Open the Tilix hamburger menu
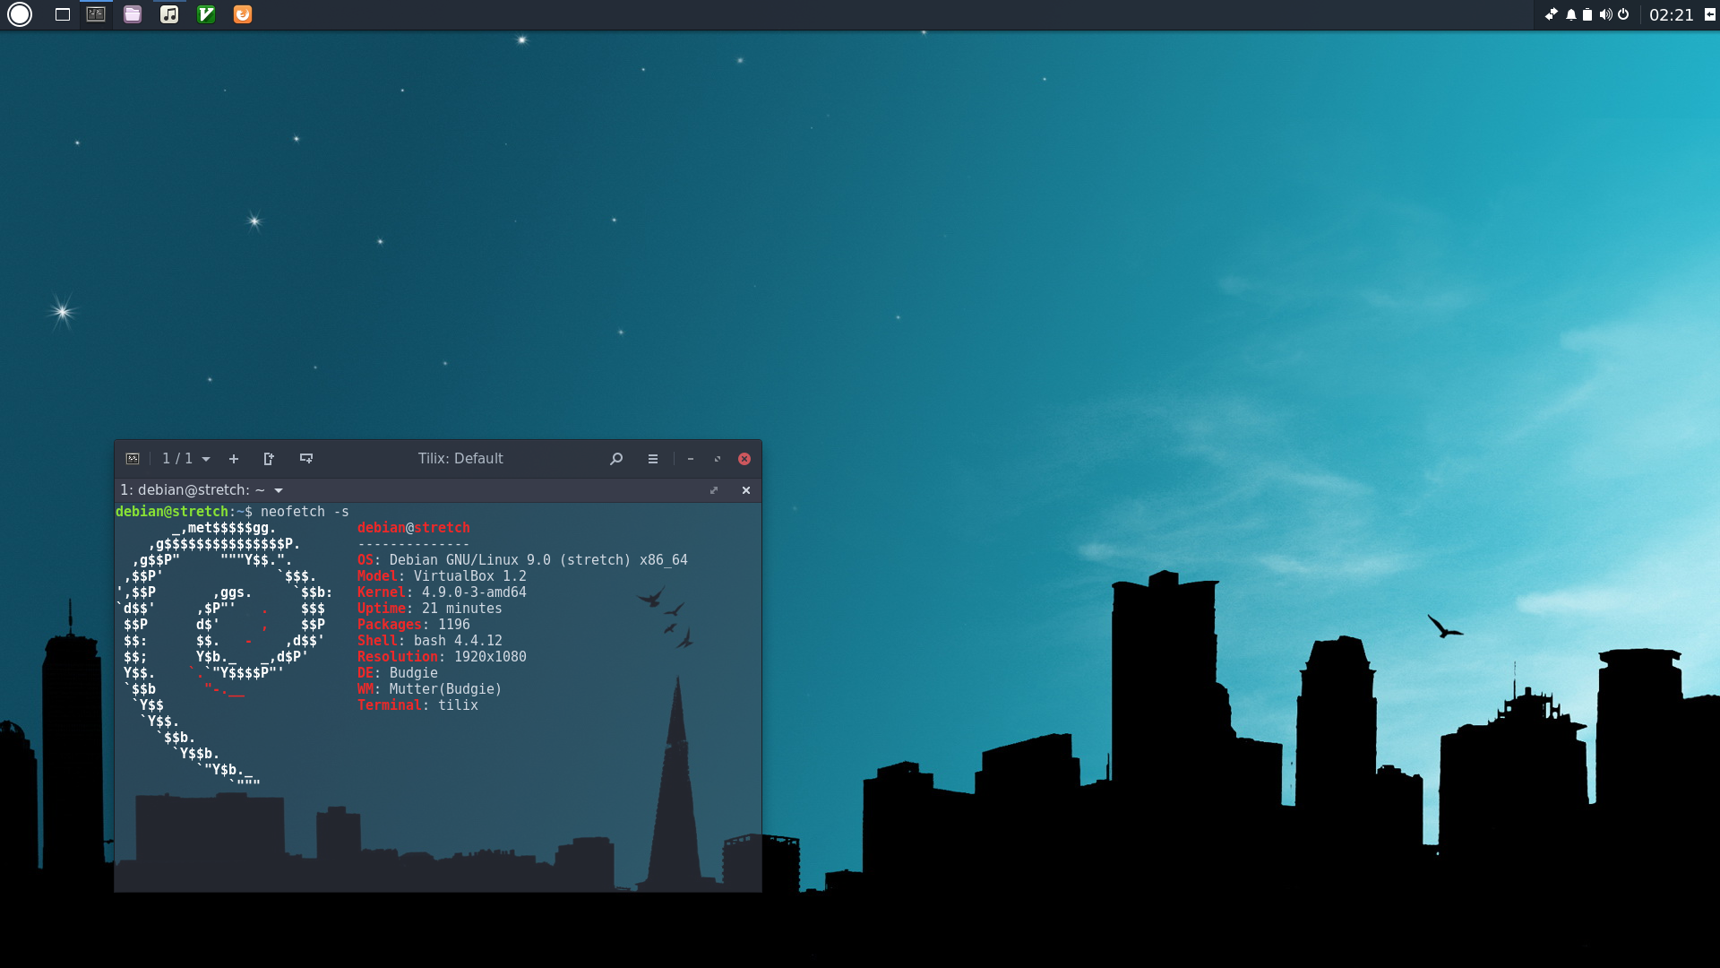Image resolution: width=1720 pixels, height=968 pixels. 653,459
